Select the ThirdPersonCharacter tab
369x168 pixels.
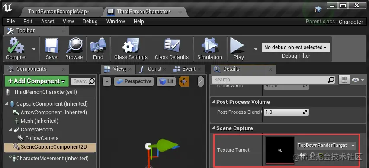click(144, 12)
